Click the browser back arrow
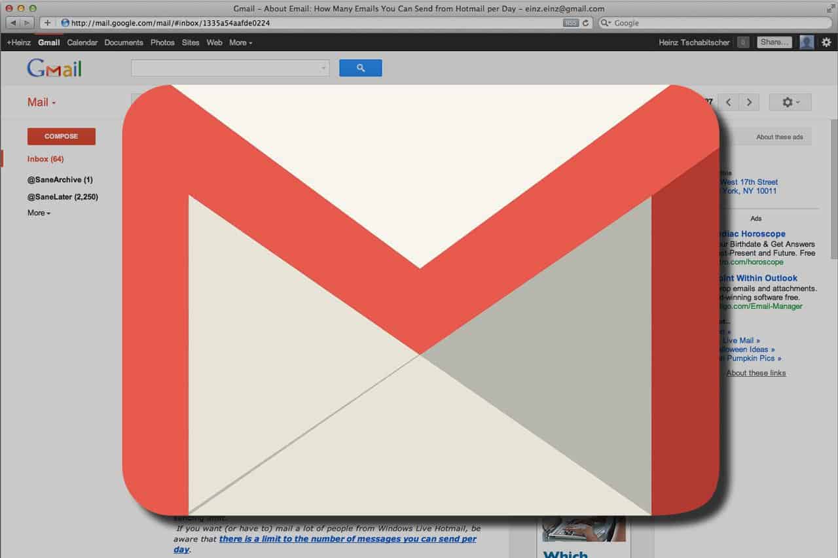The height and width of the screenshot is (558, 838). 12,22
